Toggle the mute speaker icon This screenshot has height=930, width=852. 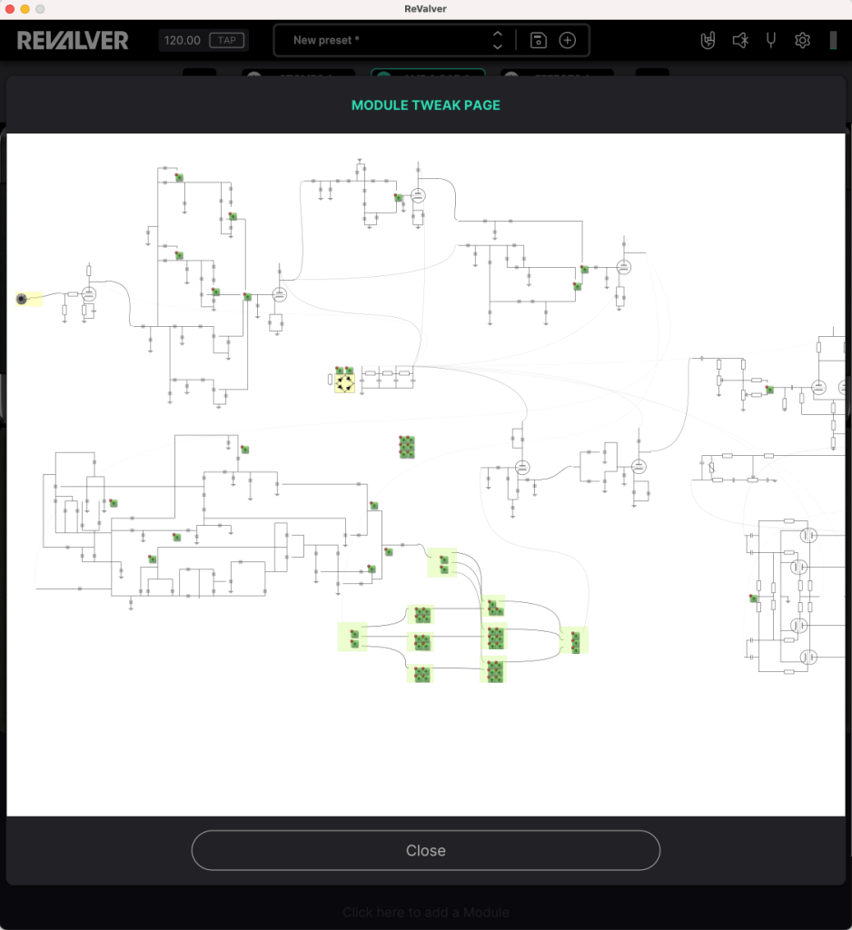tap(740, 40)
